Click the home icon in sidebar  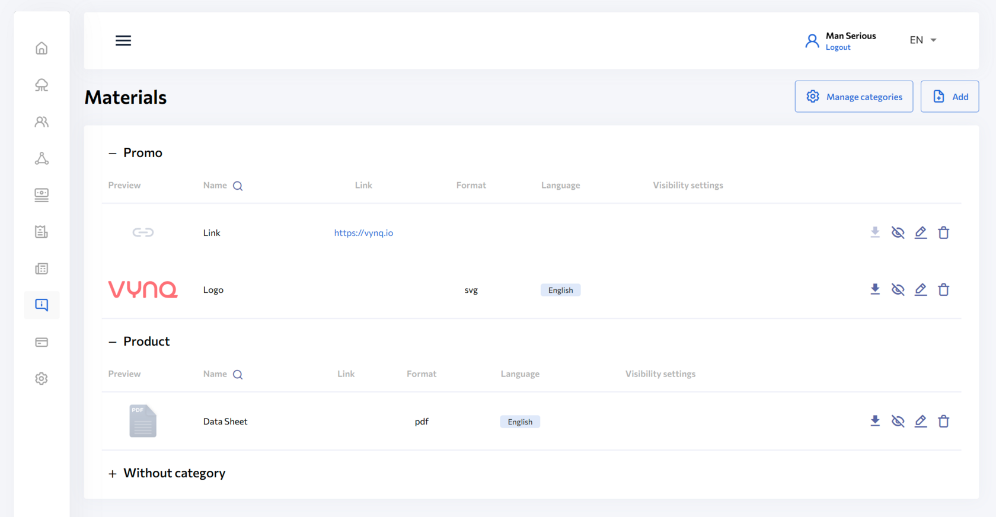coord(41,48)
